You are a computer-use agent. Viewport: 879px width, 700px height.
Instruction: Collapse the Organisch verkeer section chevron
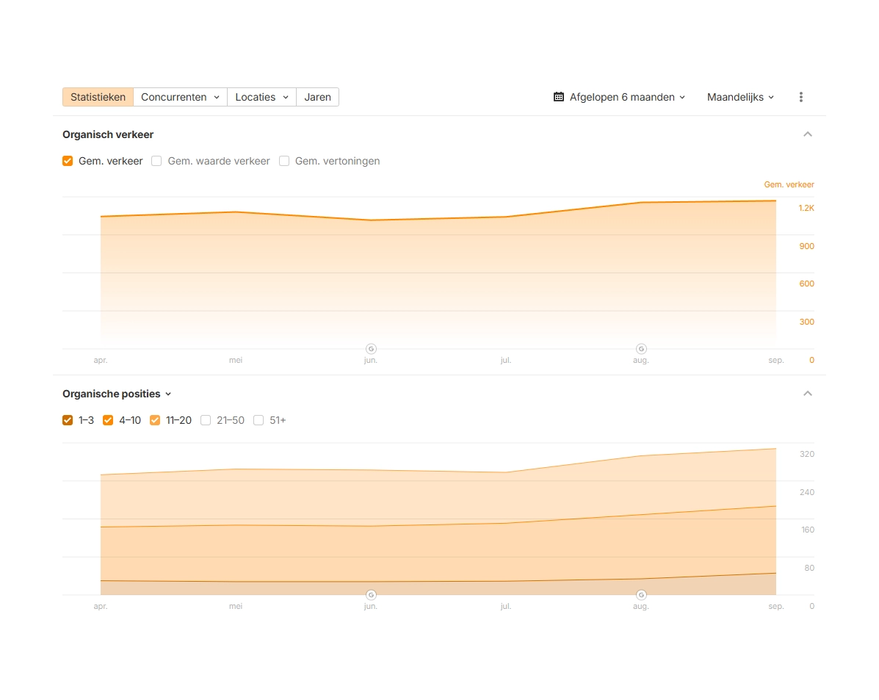tap(808, 134)
